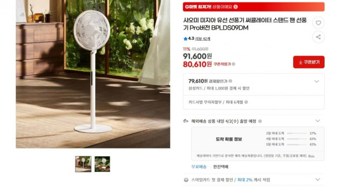Click the 무료배송 link
Screen dimensions: 344x188
(x=199, y=167)
